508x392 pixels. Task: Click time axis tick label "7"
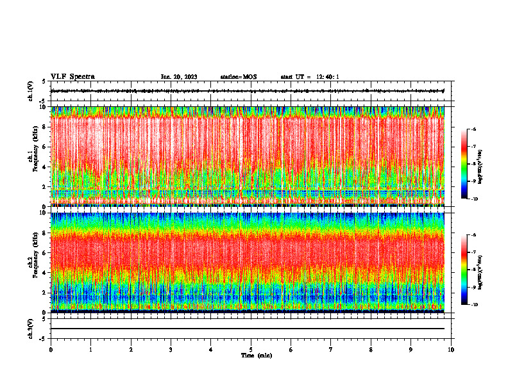[331, 350]
